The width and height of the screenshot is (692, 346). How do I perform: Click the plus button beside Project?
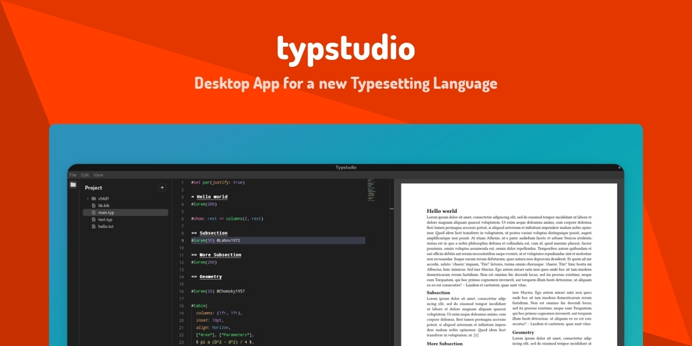pyautogui.click(x=162, y=187)
